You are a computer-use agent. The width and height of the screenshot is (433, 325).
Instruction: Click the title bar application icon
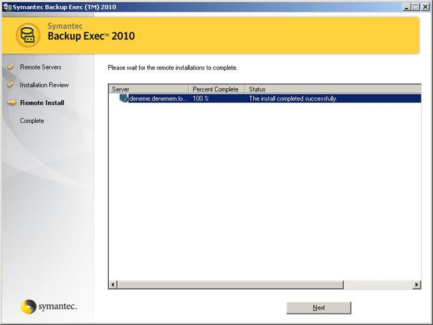(x=7, y=7)
